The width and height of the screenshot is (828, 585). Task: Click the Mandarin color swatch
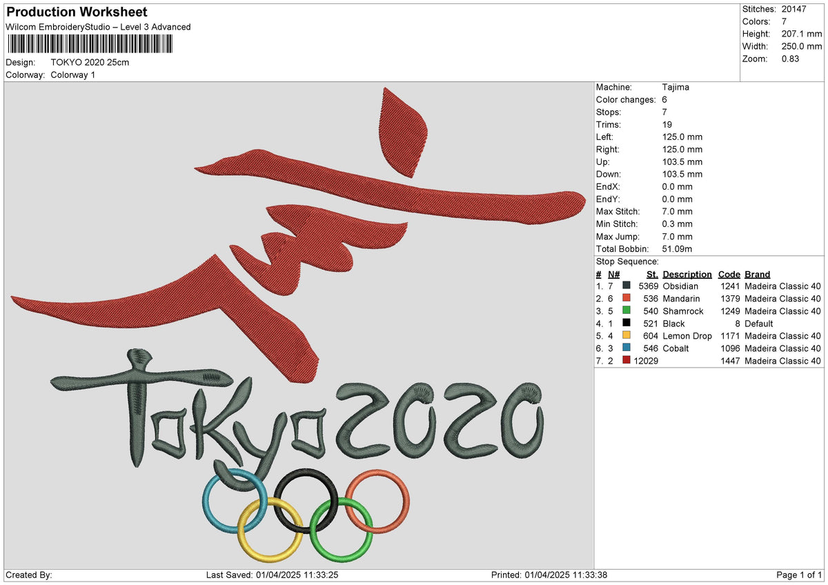tap(627, 299)
